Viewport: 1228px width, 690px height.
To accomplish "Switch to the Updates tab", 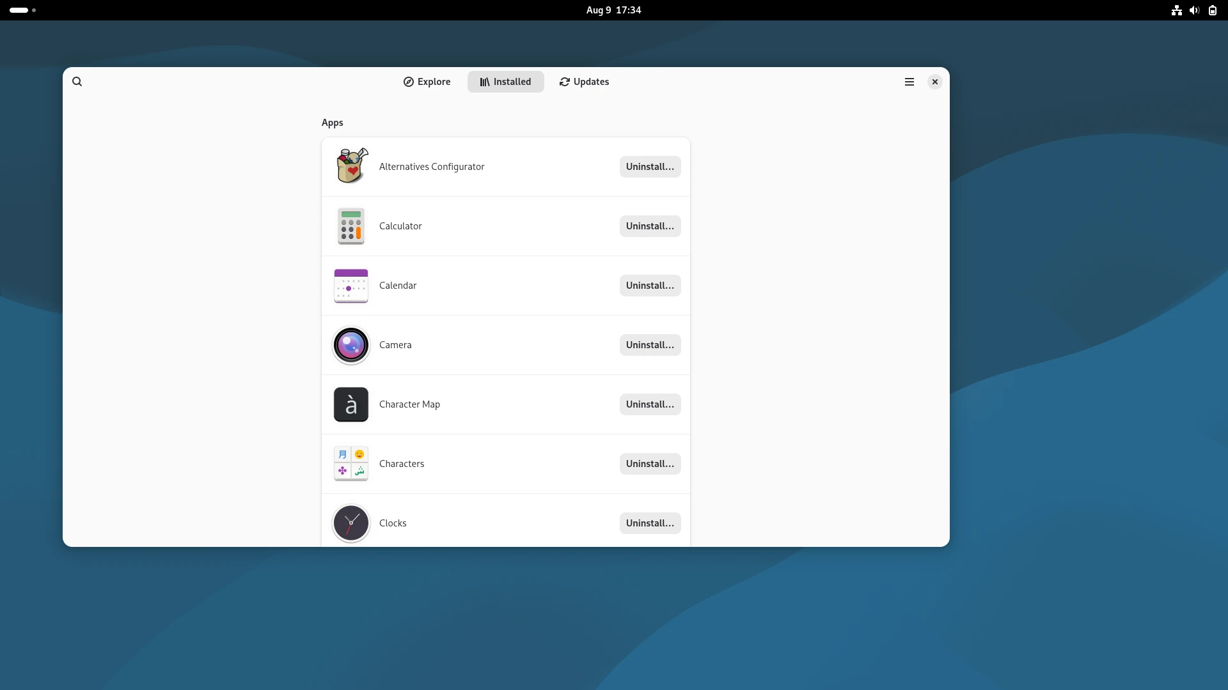I will tap(583, 81).
